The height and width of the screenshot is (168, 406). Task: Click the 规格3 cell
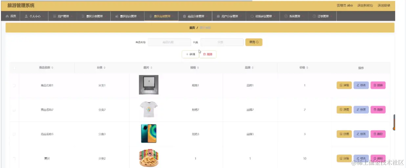[195, 134]
